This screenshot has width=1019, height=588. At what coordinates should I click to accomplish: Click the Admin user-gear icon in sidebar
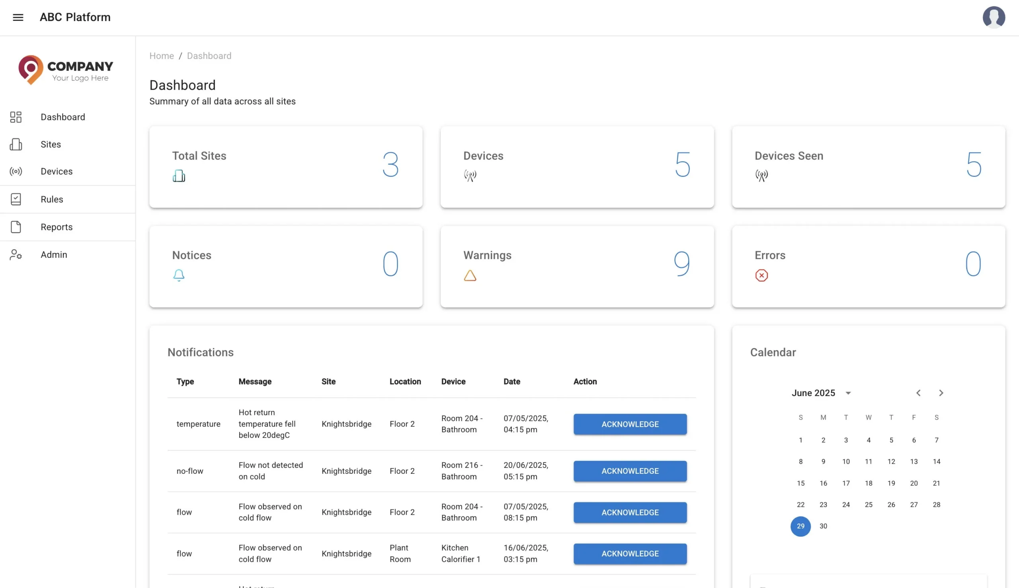(16, 254)
